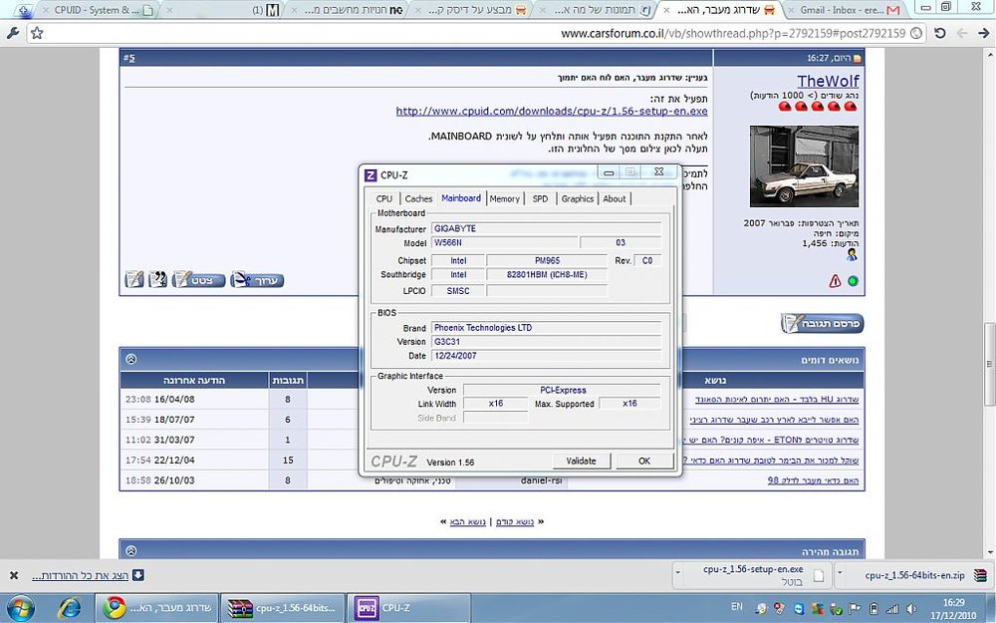Report post with the red warning triangle
The width and height of the screenshot is (996, 623).
point(835,280)
